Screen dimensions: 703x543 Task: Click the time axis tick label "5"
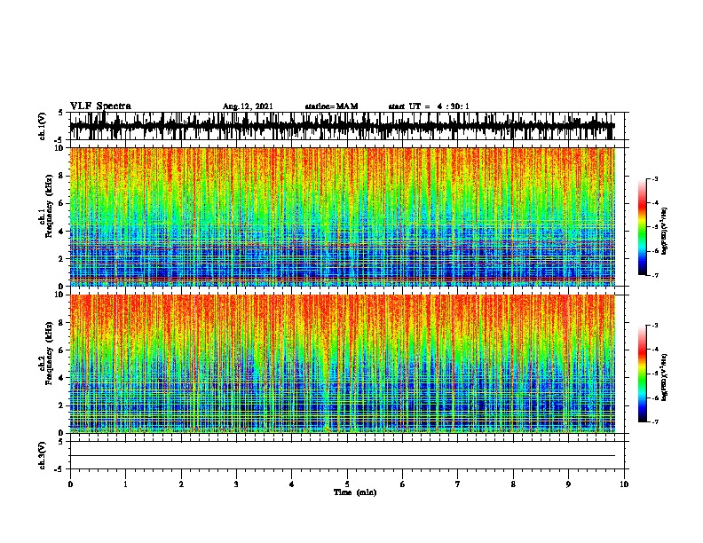tap(347, 484)
